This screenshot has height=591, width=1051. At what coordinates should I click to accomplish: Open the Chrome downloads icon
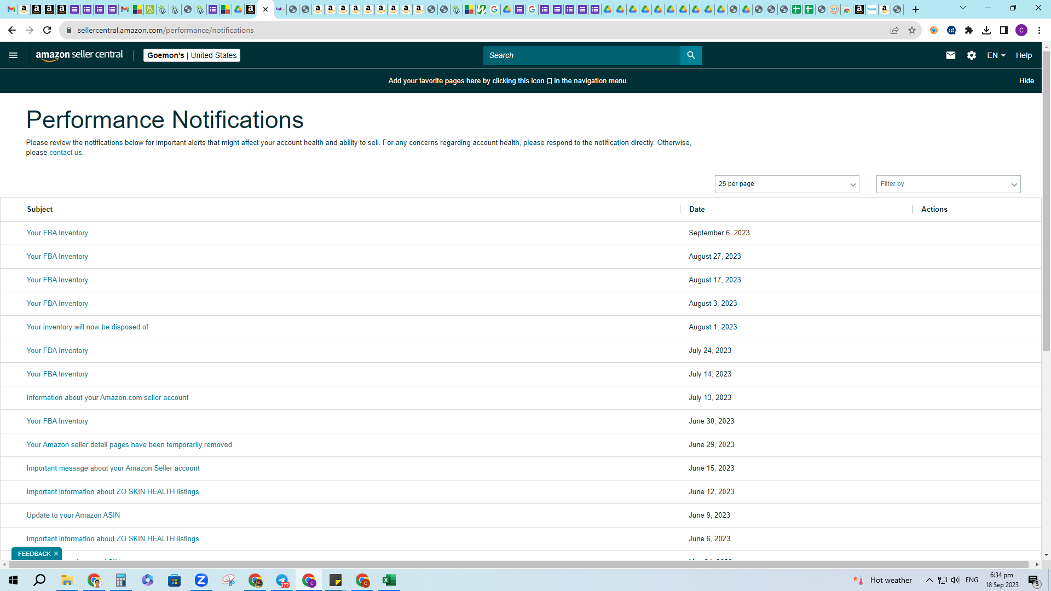click(x=986, y=30)
